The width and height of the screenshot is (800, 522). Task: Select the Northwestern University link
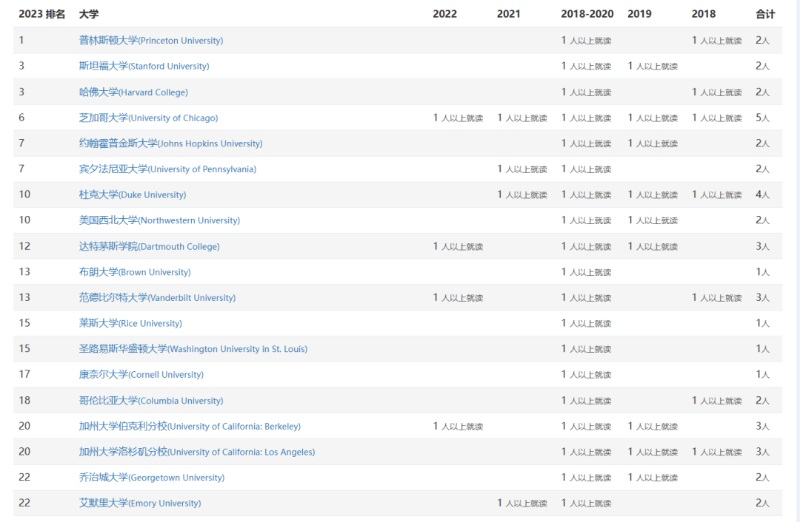pyautogui.click(x=159, y=220)
